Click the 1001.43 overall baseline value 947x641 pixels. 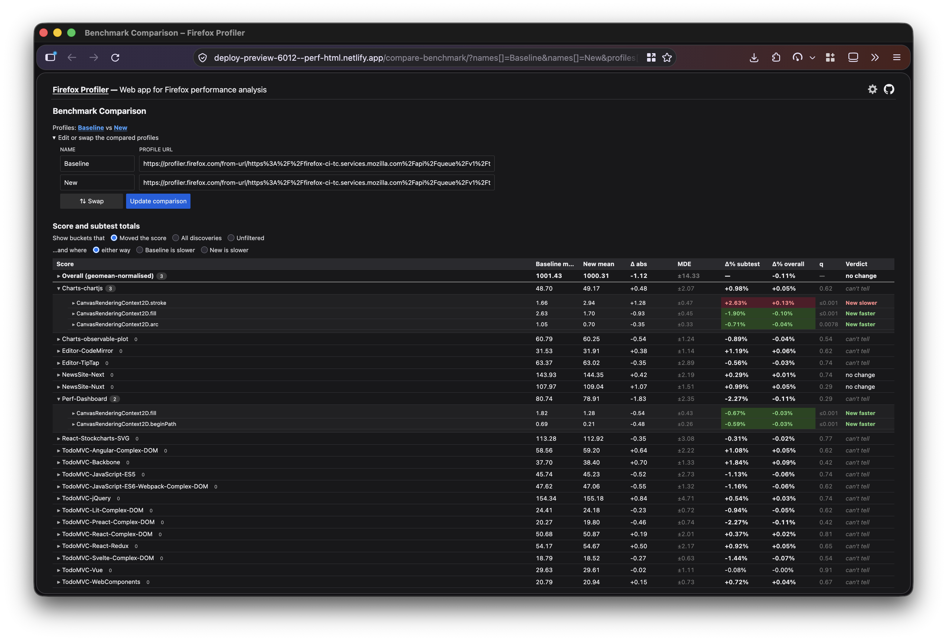(x=548, y=276)
